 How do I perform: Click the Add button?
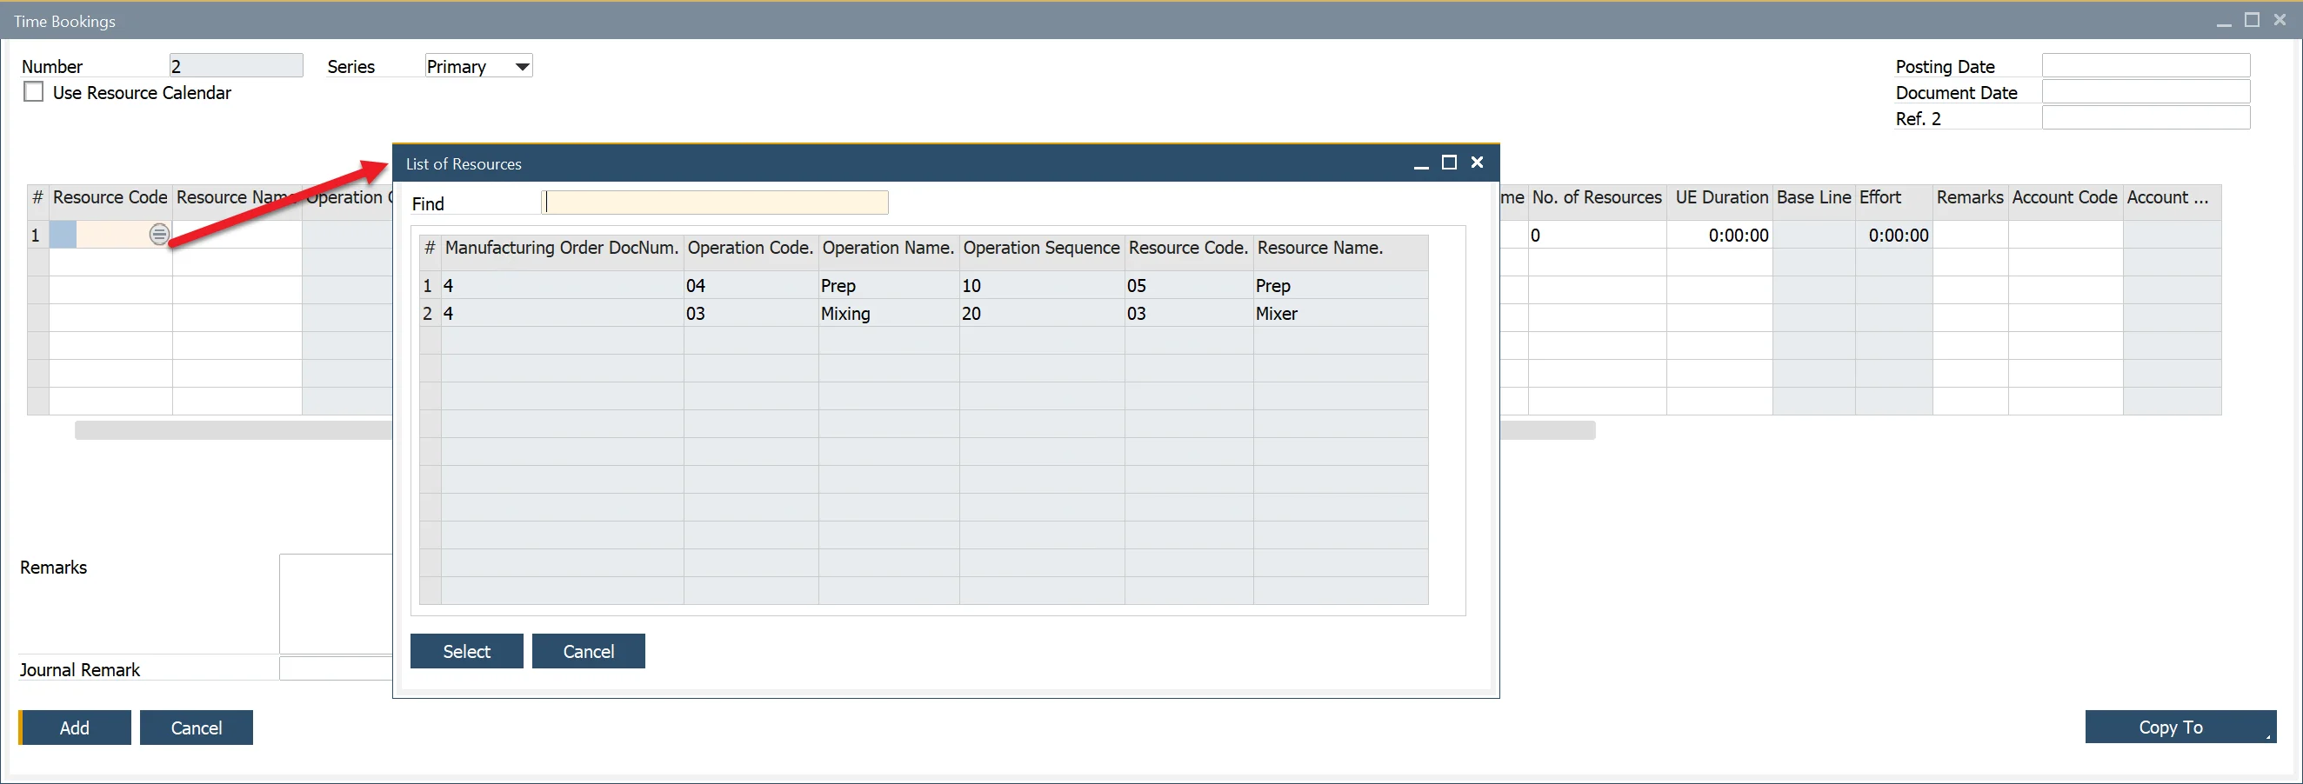[x=75, y=727]
